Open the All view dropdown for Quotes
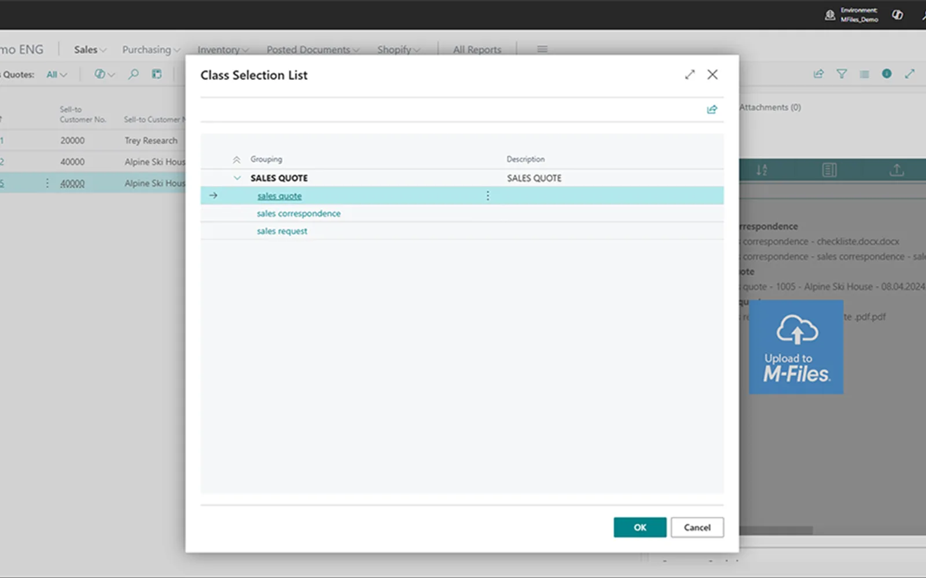Viewport: 926px width, 578px height. (x=57, y=75)
